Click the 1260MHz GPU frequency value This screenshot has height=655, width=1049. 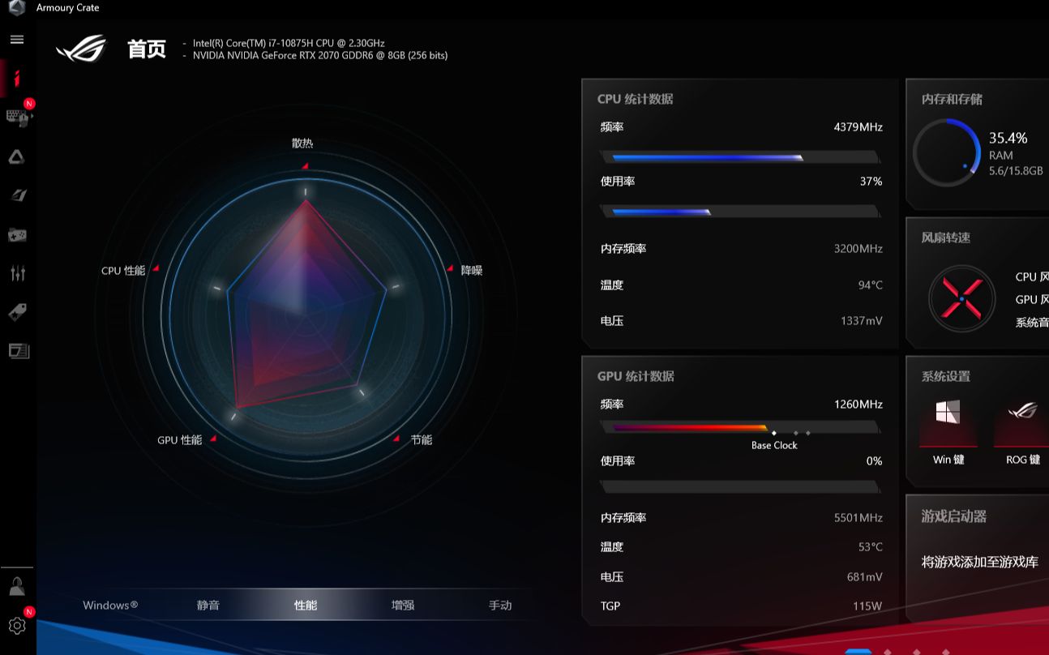[858, 405]
